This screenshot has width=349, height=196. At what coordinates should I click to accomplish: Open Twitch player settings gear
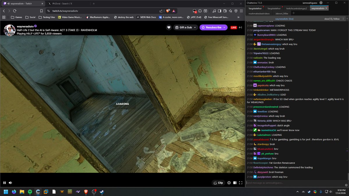[229, 183]
